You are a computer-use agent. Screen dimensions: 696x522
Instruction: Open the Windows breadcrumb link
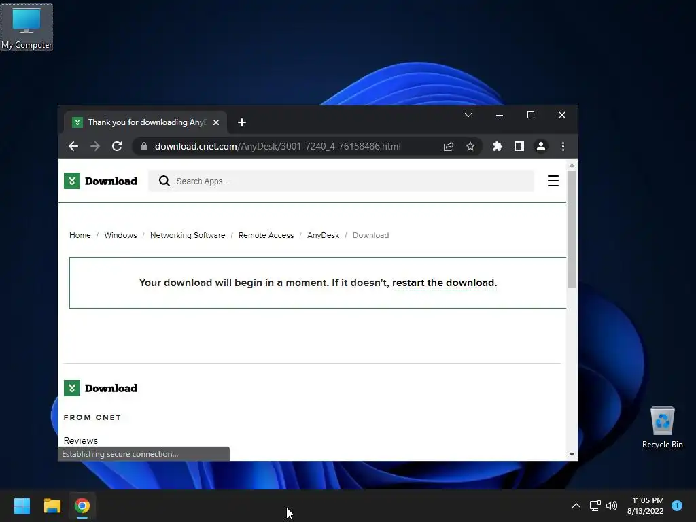coord(121,235)
